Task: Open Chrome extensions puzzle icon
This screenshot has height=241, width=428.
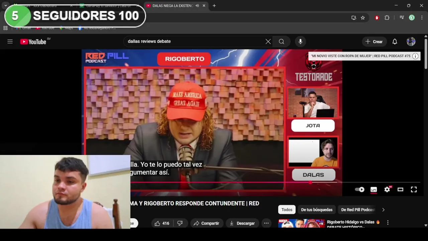Action: pyautogui.click(x=387, y=18)
